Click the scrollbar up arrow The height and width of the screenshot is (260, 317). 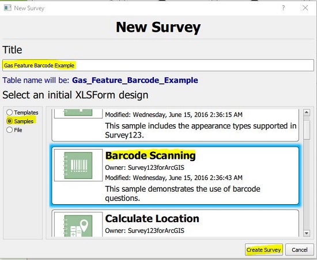click(307, 112)
